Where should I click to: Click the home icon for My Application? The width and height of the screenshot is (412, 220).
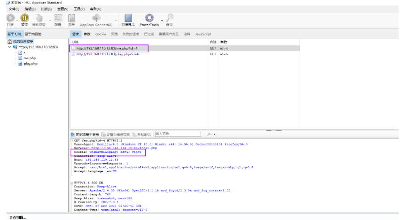tap(10, 41)
